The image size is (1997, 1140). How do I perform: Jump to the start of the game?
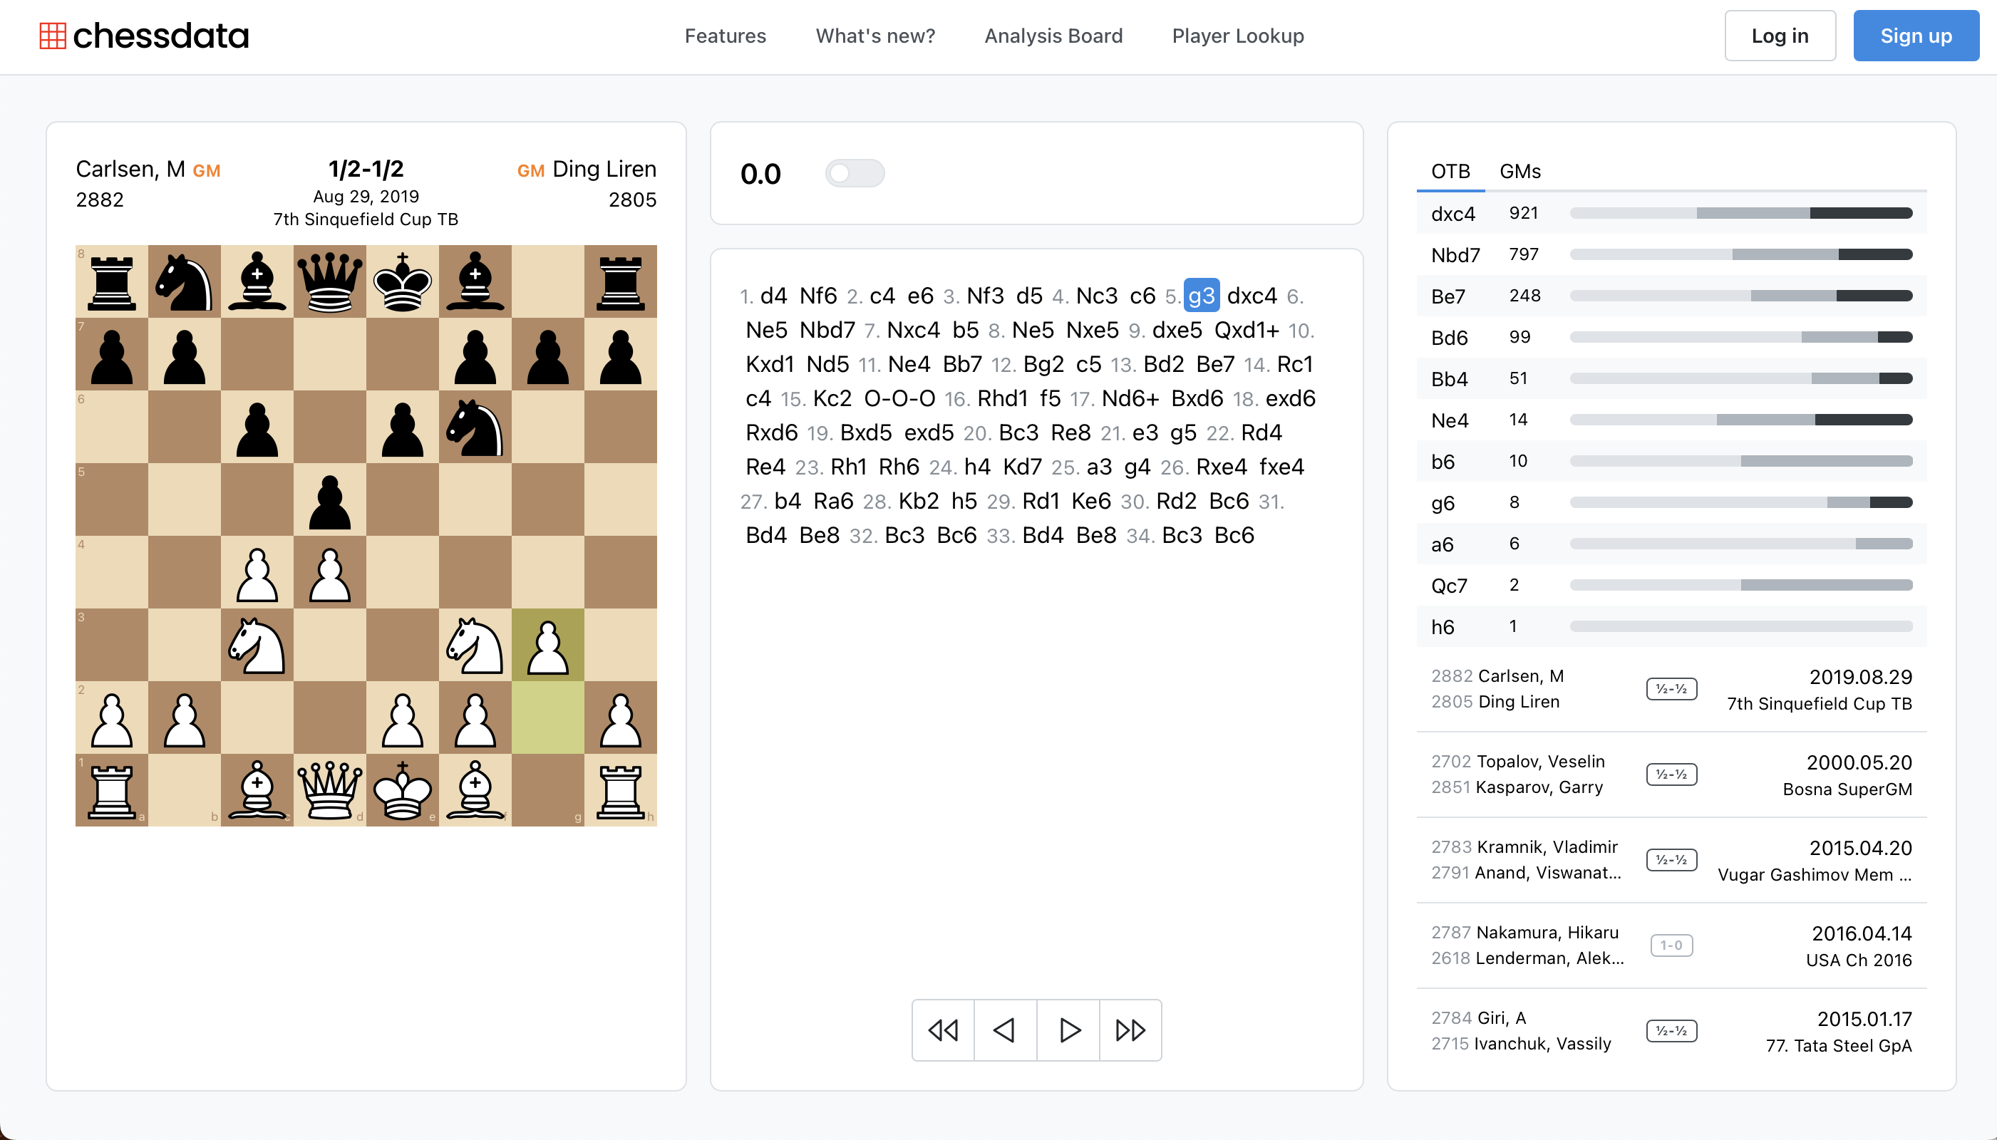[943, 1030]
